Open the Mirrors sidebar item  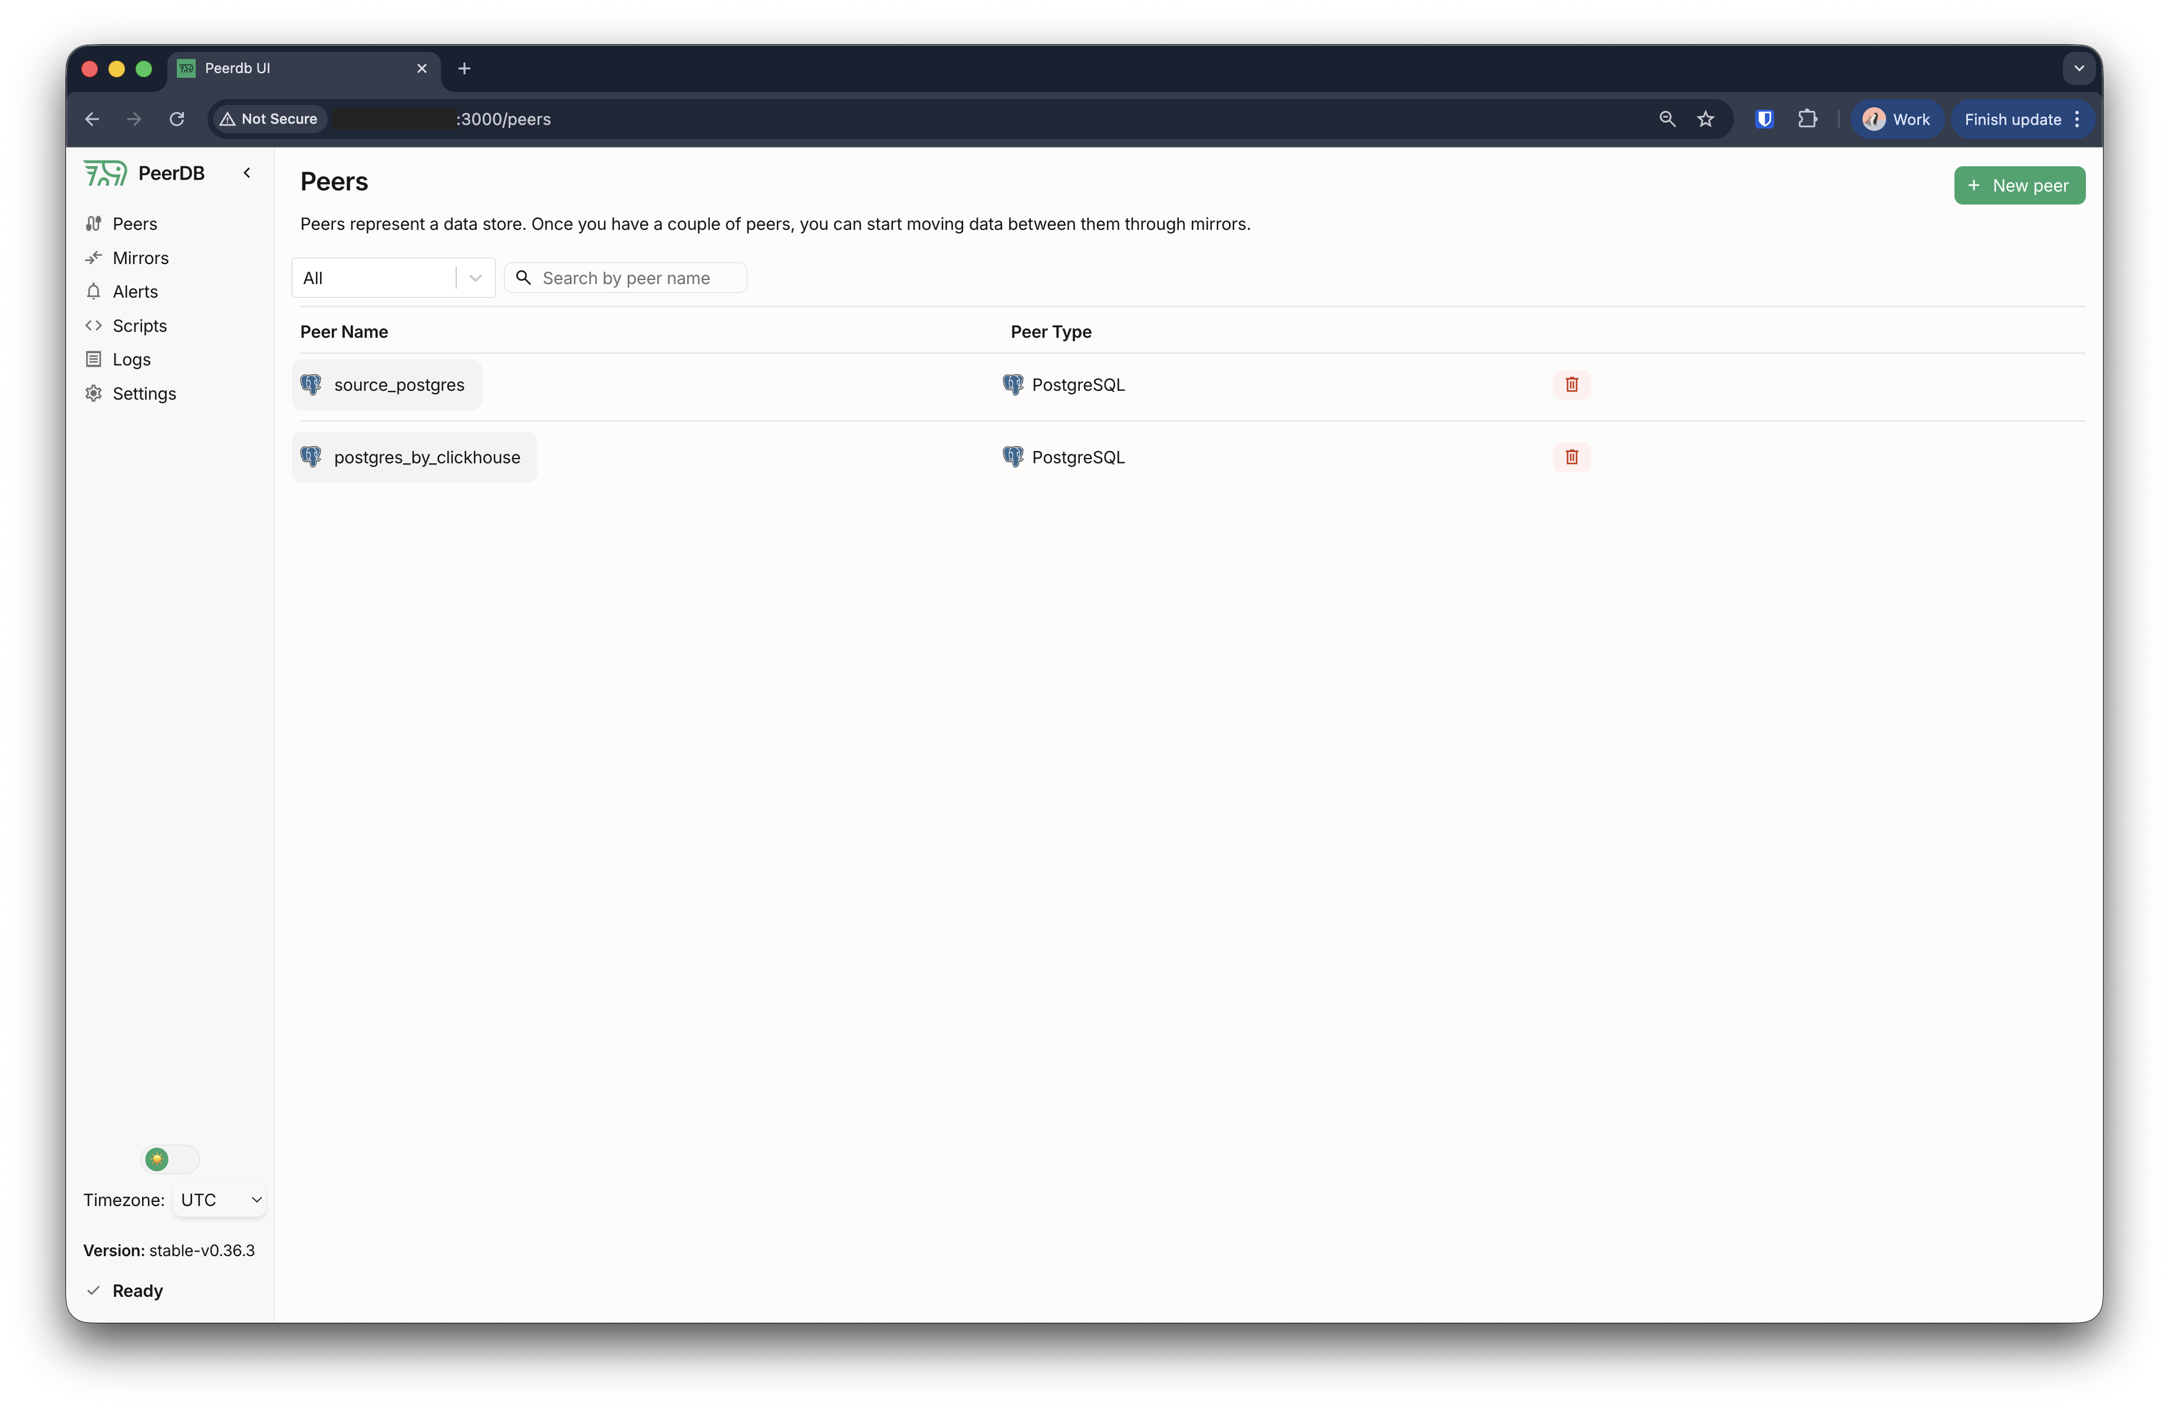pos(140,258)
